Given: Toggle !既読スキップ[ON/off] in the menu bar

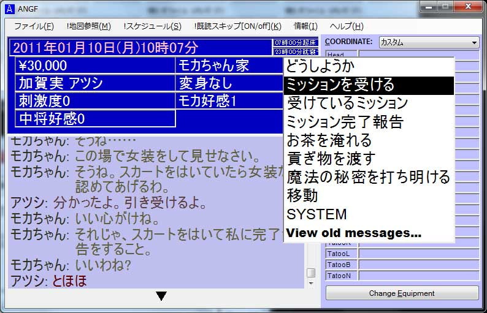Looking at the screenshot, I should pos(237,26).
